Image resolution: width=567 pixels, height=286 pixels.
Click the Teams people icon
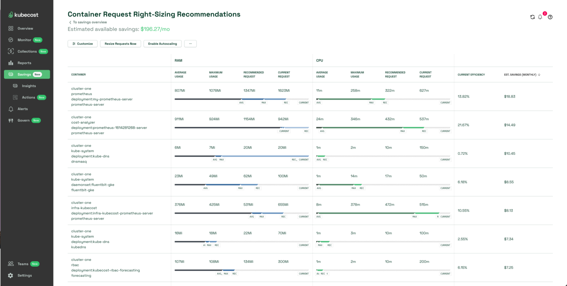[10, 264]
